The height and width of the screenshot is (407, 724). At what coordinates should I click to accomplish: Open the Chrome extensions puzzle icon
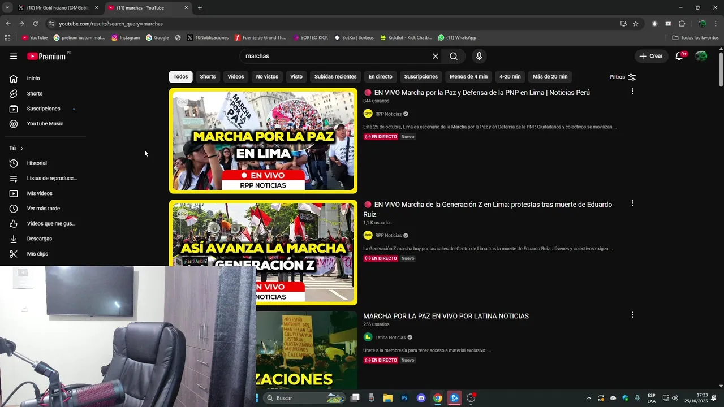click(682, 24)
